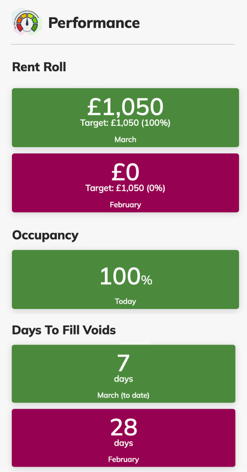The width and height of the screenshot is (247, 472).
Task: Click the large 100 occupancy number
Action: pos(120,277)
